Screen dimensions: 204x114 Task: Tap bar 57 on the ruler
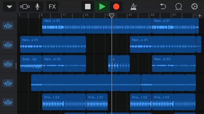(174, 15)
